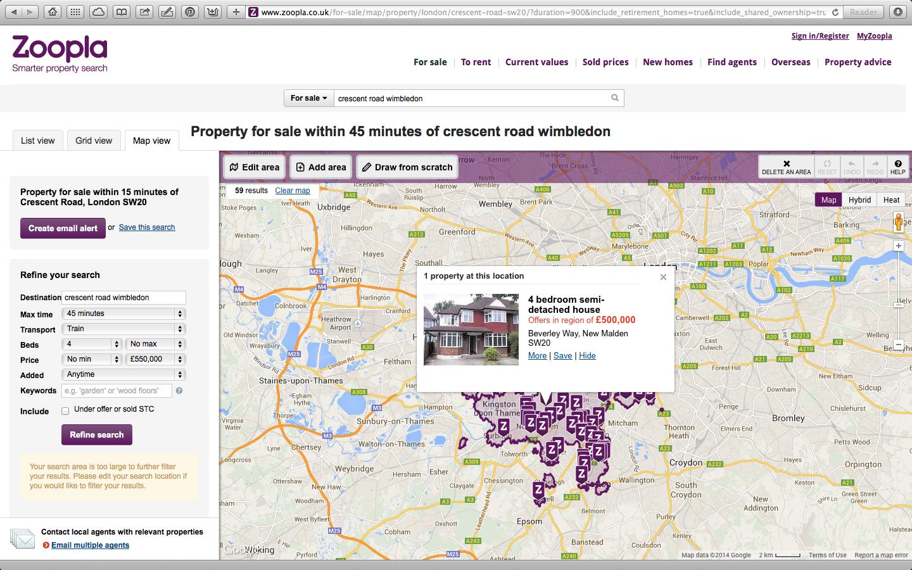
Task: Close the property popup with the X
Action: pos(663,277)
